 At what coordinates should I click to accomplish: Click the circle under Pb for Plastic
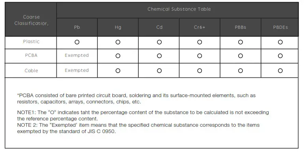77,42
